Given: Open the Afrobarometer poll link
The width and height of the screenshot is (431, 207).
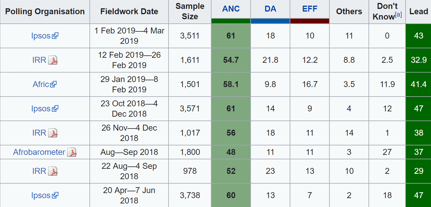Looking at the screenshot, I should pos(39,152).
